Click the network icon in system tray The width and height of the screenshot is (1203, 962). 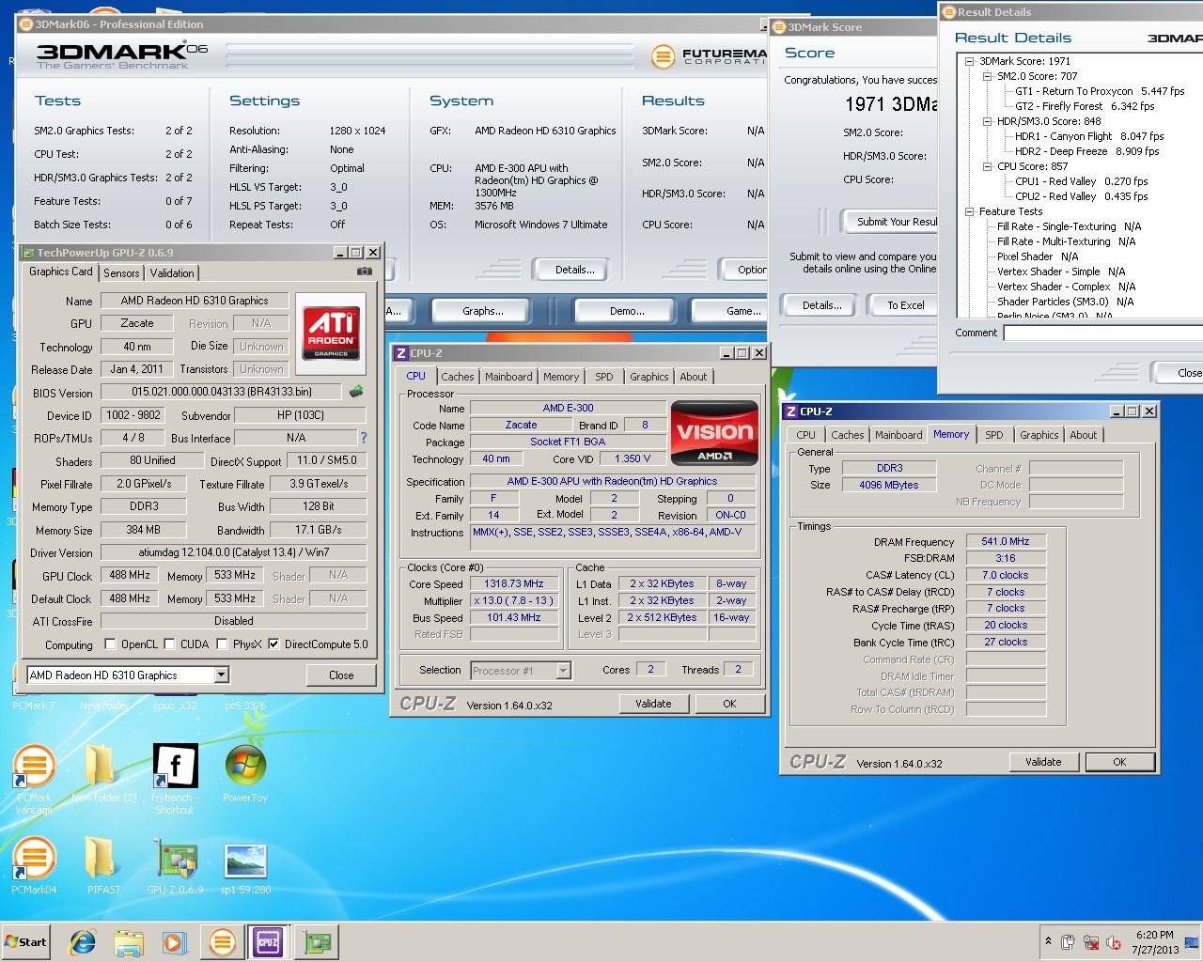(1091, 942)
